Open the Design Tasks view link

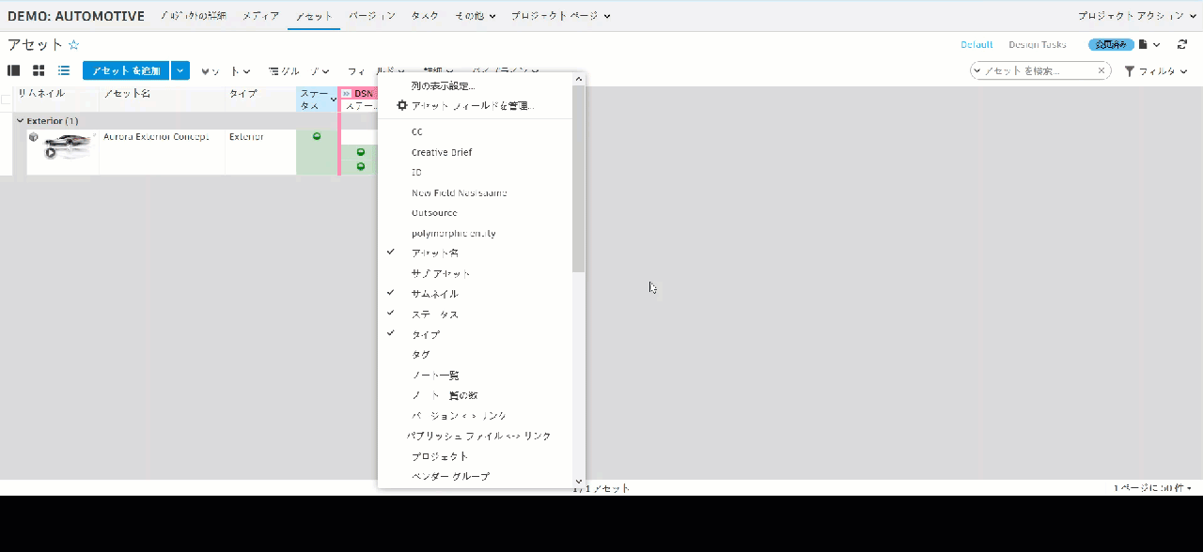1036,44
